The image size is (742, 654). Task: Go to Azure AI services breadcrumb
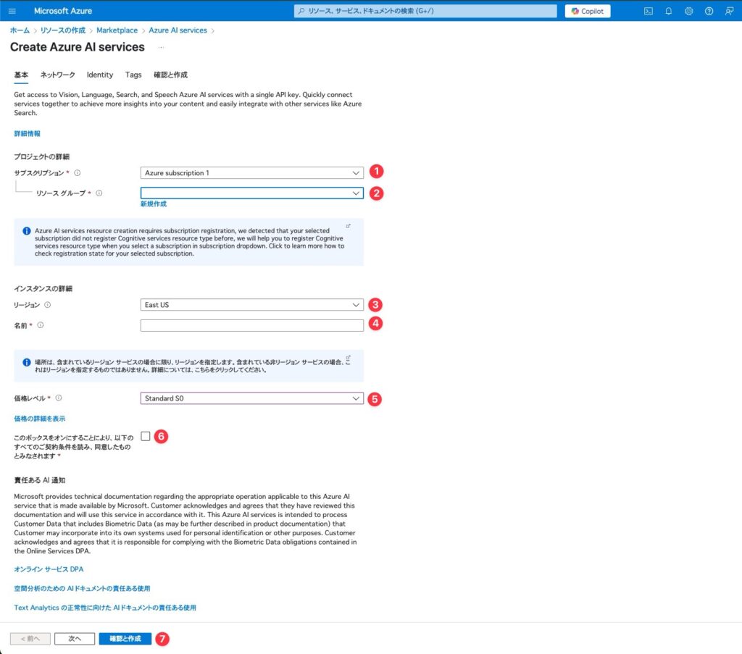(x=178, y=30)
